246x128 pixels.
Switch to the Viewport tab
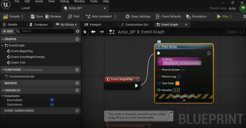click(x=93, y=25)
